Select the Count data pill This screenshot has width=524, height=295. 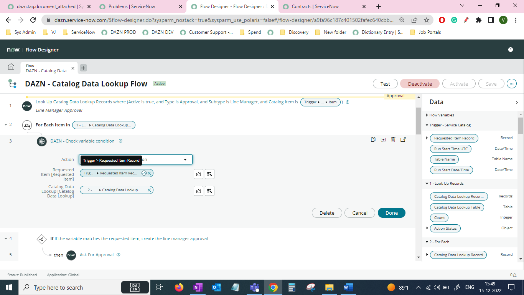click(439, 218)
